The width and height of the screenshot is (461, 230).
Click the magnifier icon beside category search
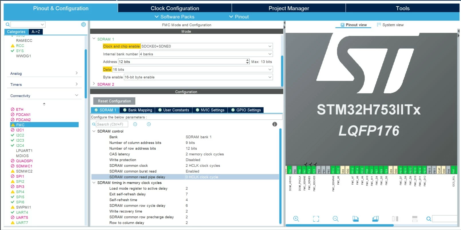[8, 25]
